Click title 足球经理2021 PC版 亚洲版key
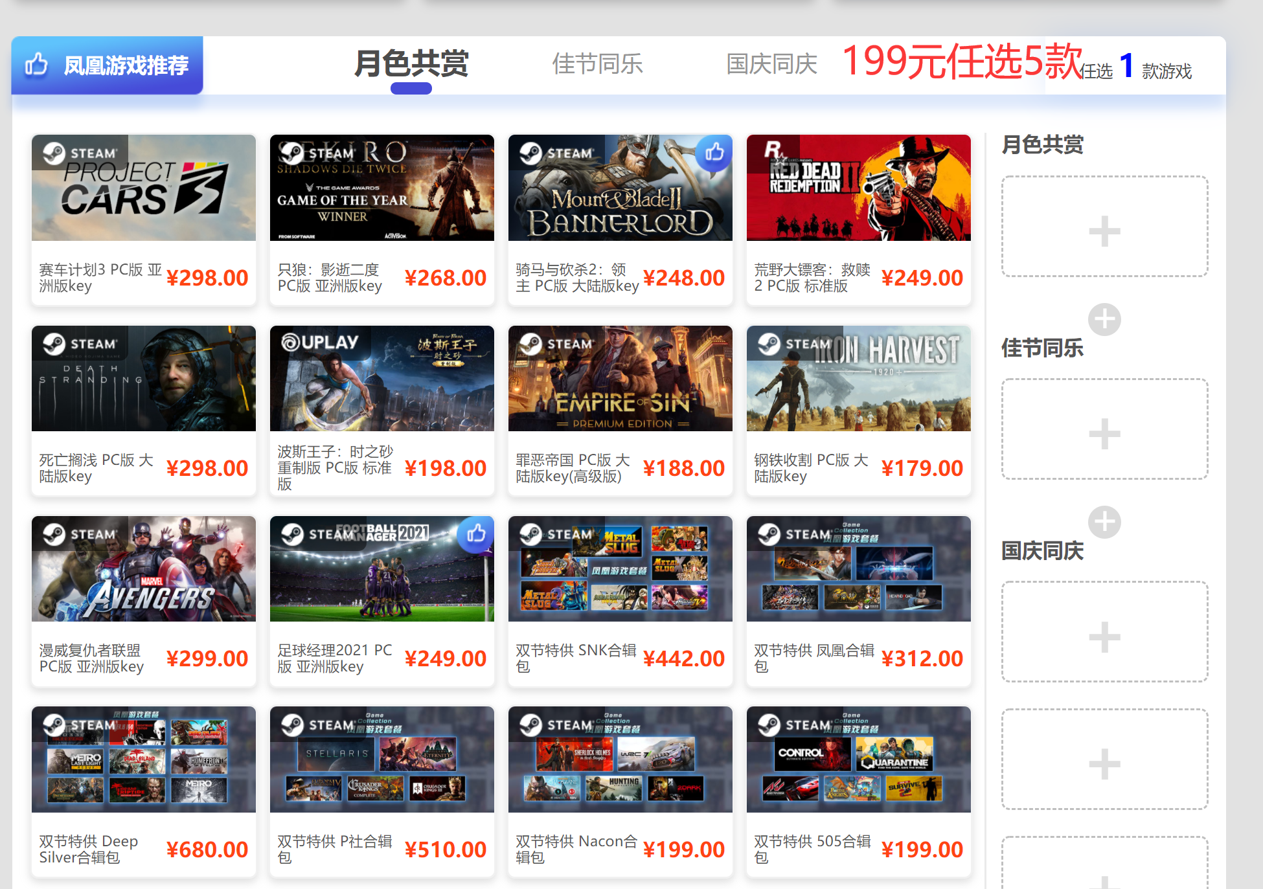This screenshot has height=889, width=1263. pyautogui.click(x=335, y=658)
